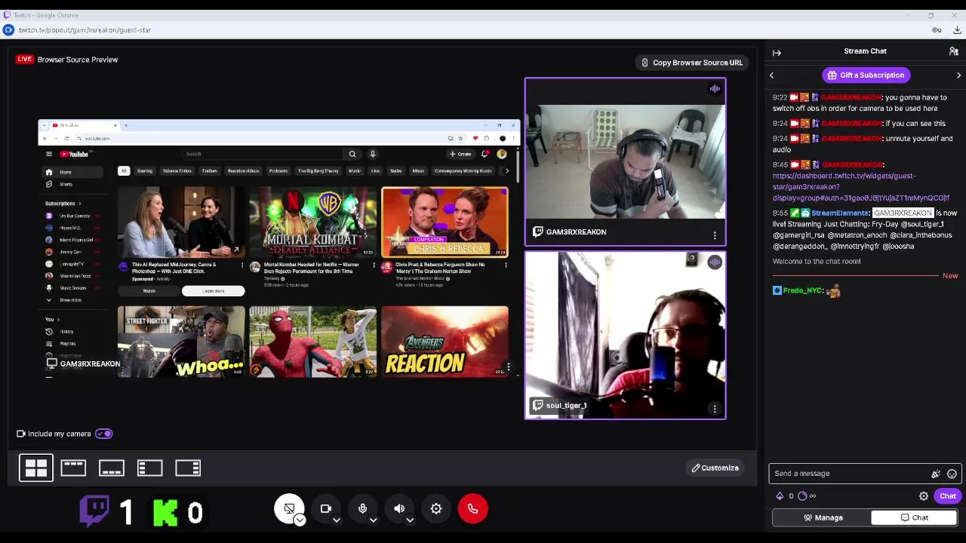Image resolution: width=966 pixels, height=543 pixels.
Task: Choose the right-sidebar layout option
Action: point(188,468)
